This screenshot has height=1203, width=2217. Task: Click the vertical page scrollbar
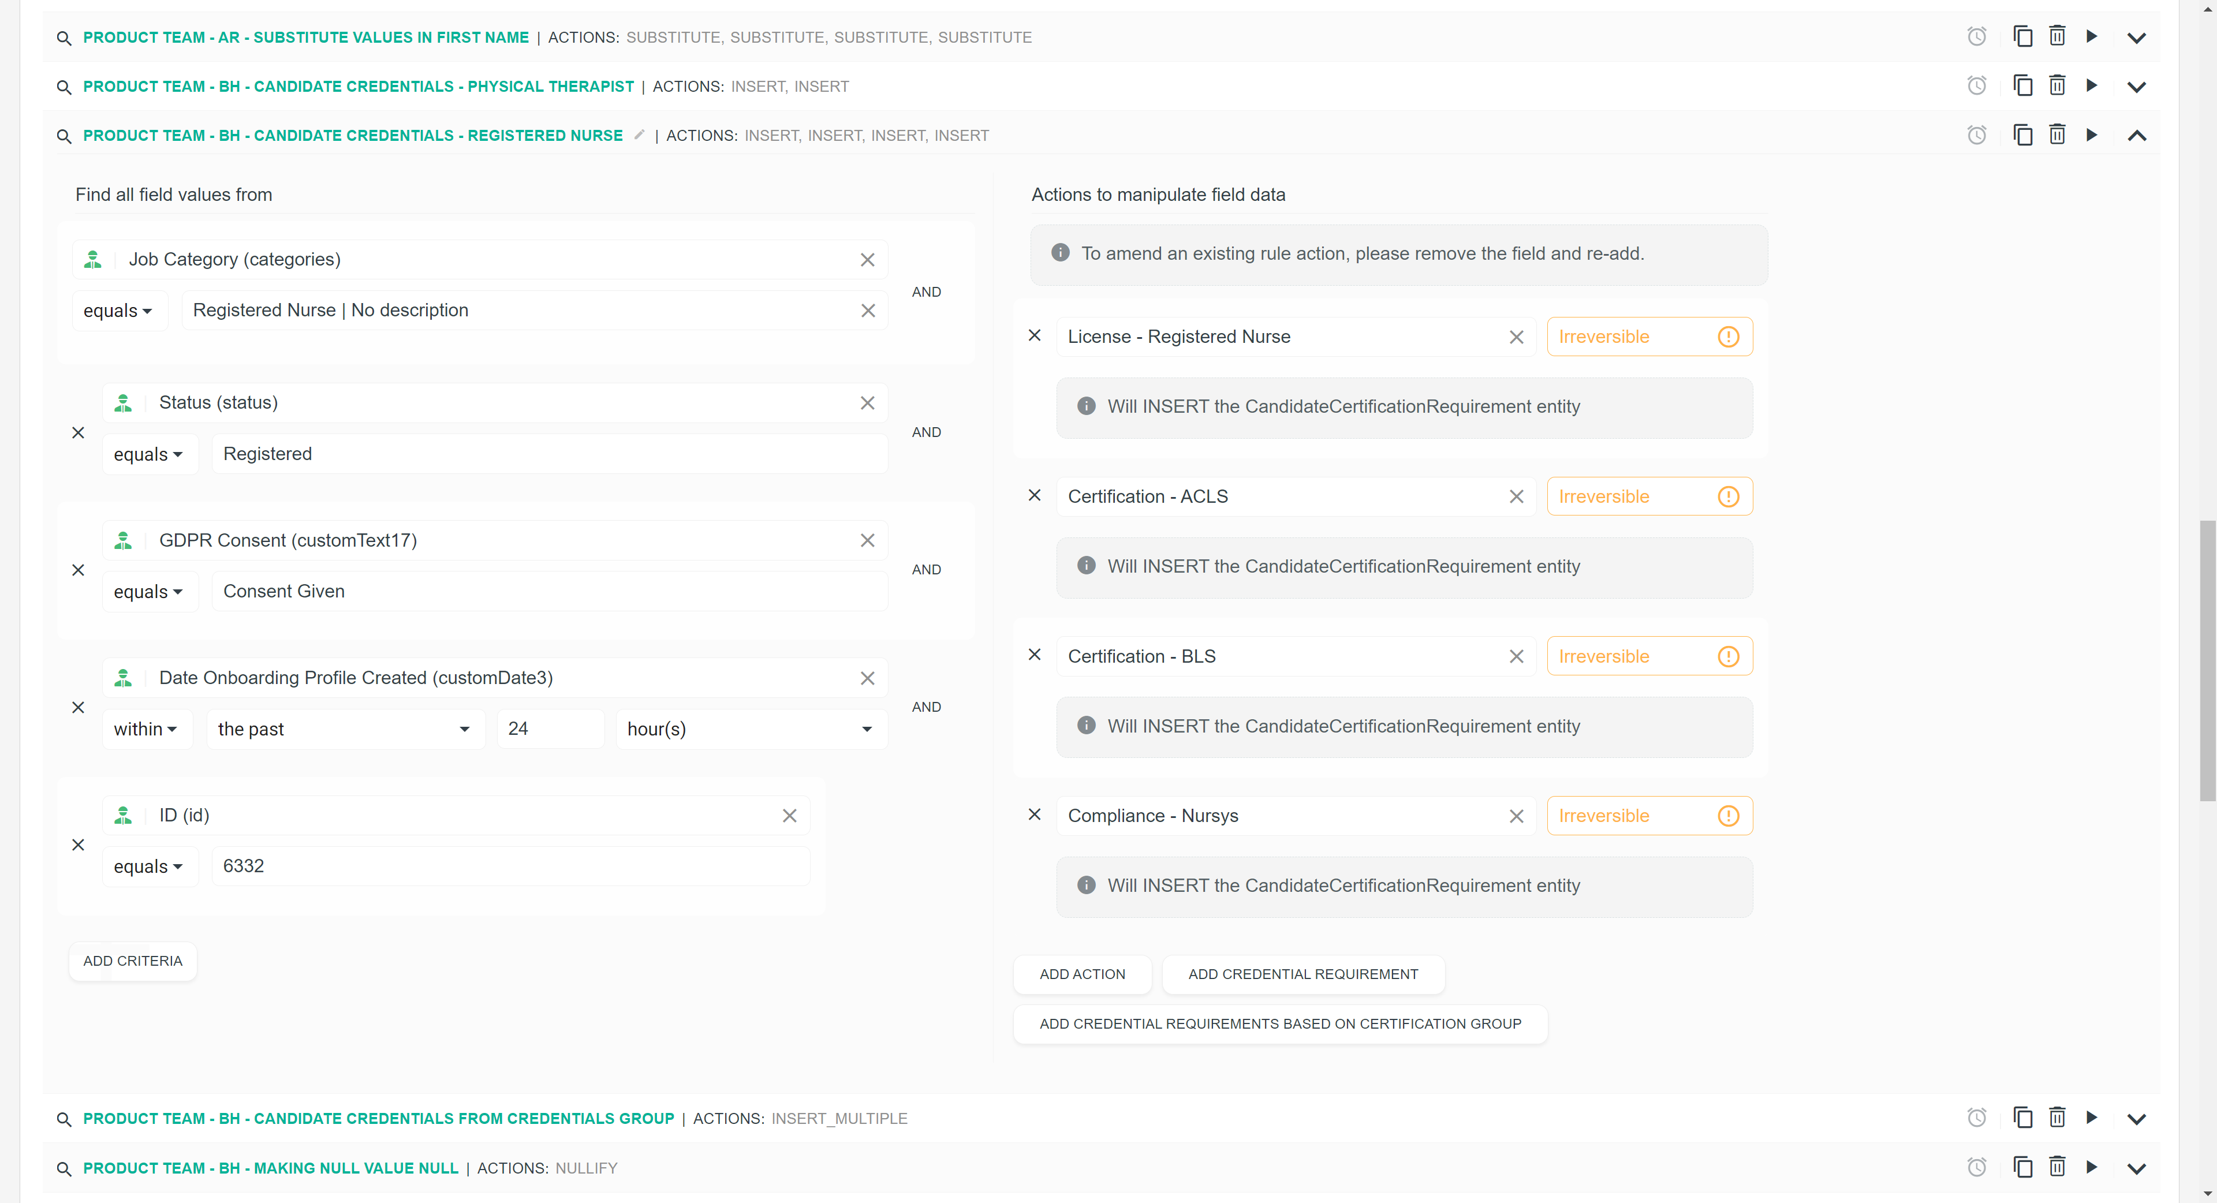2208,661
